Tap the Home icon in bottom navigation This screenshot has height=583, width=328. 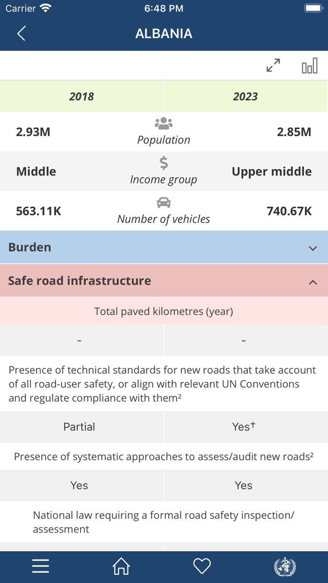tap(120, 566)
